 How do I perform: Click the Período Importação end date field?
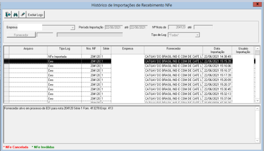pos(139,27)
